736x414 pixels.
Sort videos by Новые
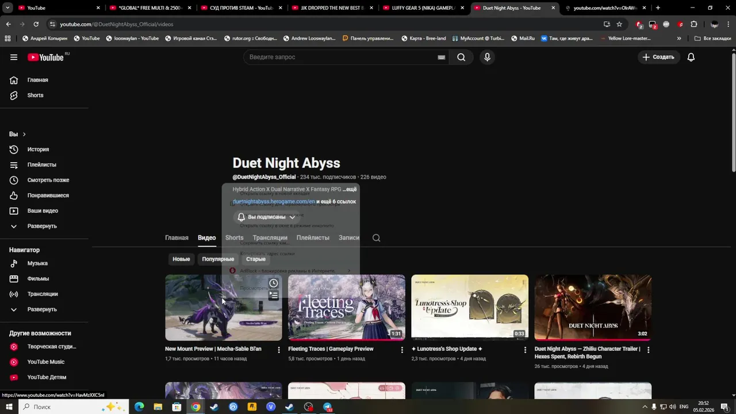coord(181,259)
